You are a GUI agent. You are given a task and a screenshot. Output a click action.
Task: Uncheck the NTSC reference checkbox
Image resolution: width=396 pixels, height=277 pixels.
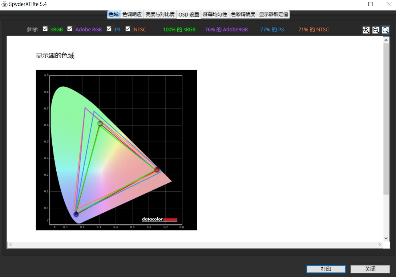[128, 29]
